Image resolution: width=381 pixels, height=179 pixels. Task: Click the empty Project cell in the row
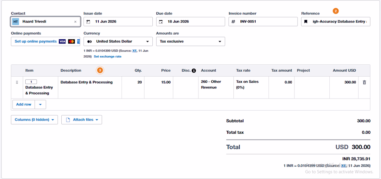(x=312, y=87)
